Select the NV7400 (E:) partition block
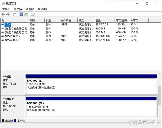The height and width of the screenshot is (128, 162). (x=91, y=86)
